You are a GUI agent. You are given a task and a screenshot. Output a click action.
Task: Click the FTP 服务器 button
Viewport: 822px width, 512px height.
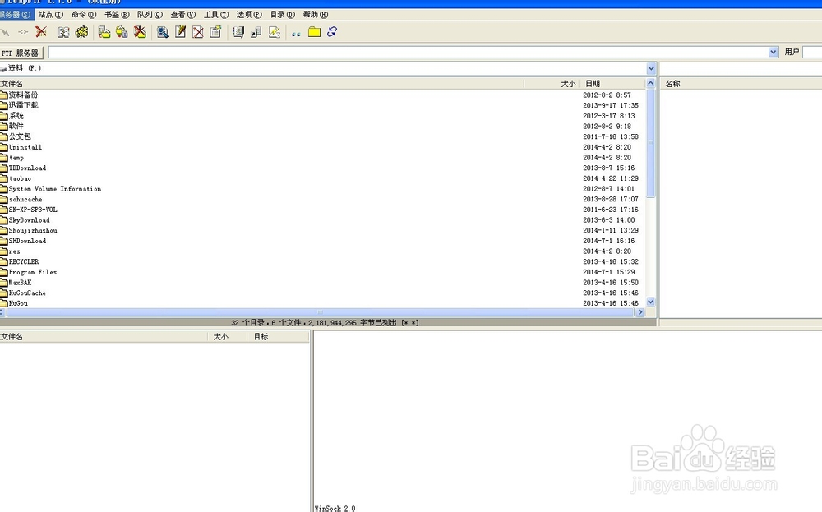pyautogui.click(x=21, y=53)
